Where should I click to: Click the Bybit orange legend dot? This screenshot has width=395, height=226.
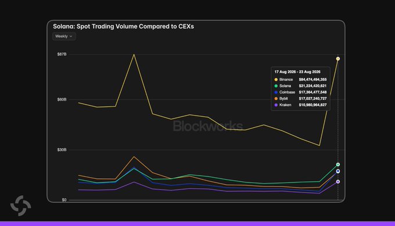(276, 99)
